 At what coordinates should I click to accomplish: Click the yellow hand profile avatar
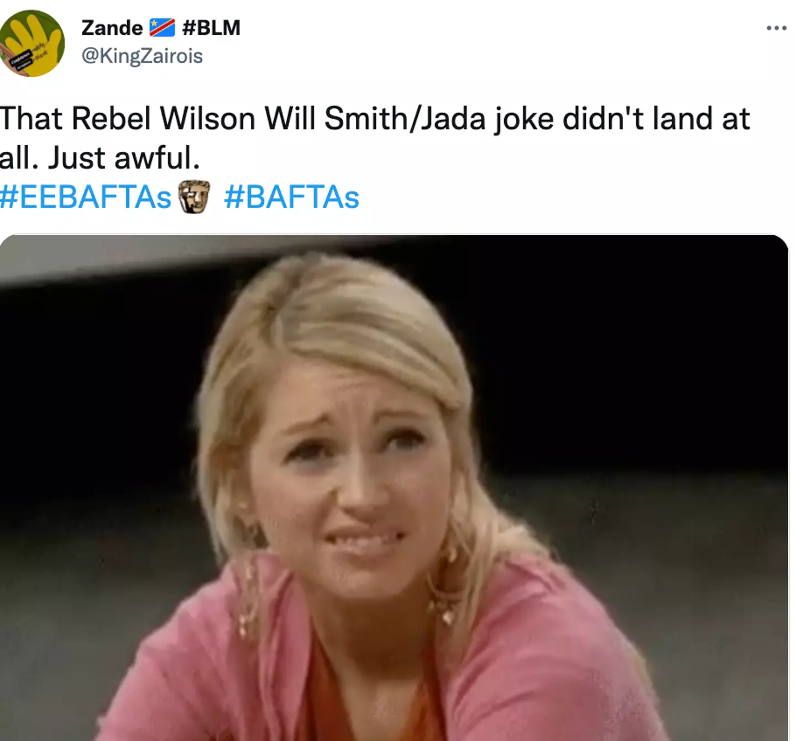point(32,43)
